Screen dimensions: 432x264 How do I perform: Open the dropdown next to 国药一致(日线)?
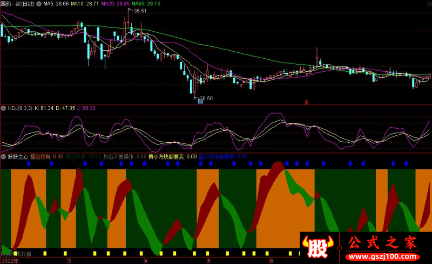[39, 4]
